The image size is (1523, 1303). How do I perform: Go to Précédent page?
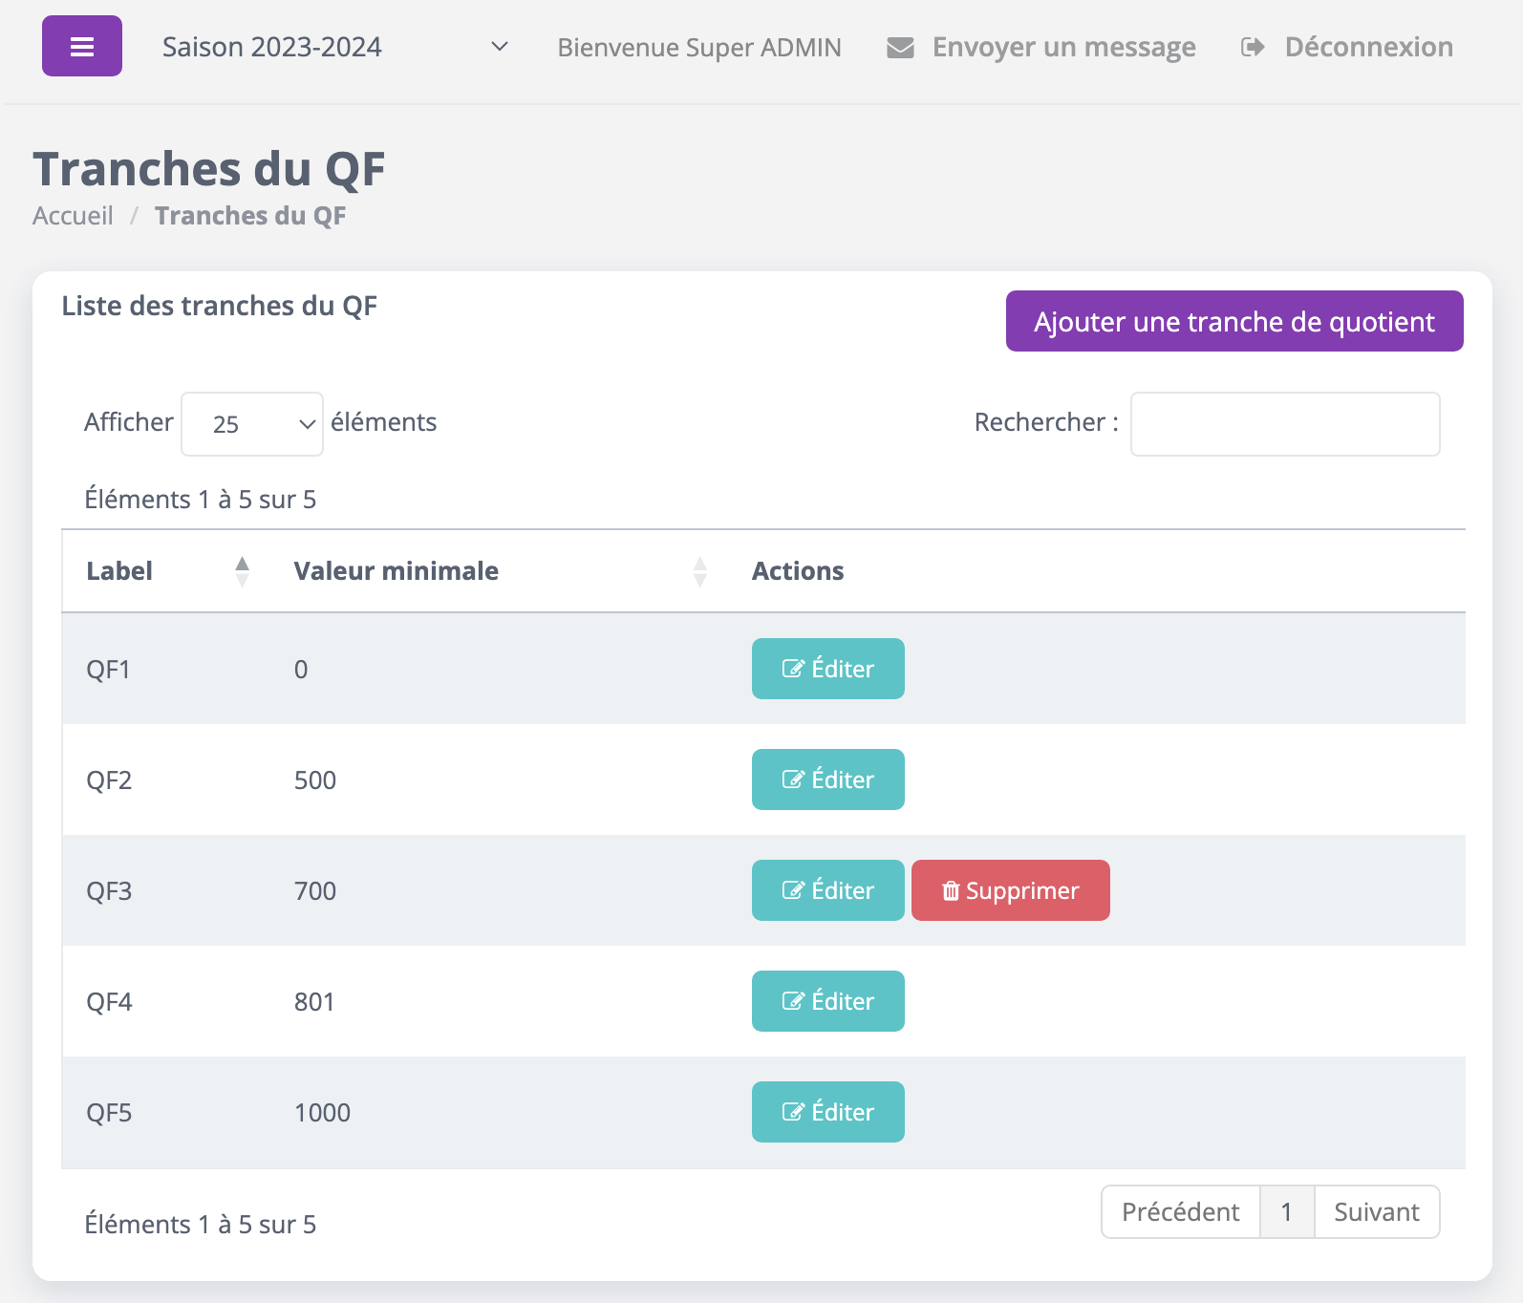(x=1180, y=1212)
